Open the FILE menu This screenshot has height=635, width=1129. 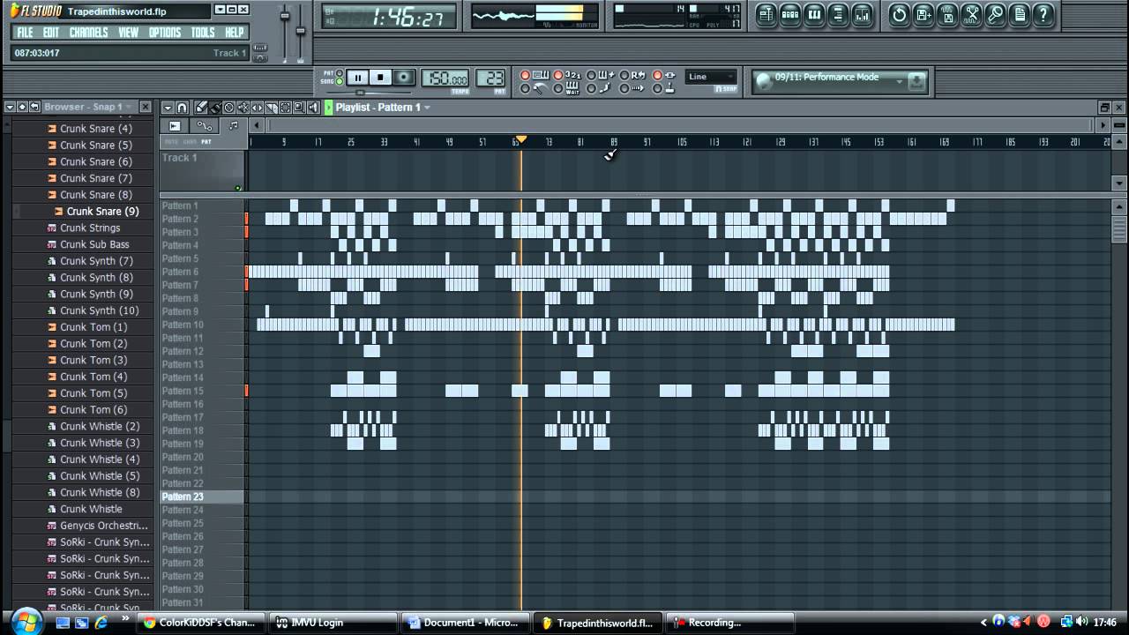[25, 33]
